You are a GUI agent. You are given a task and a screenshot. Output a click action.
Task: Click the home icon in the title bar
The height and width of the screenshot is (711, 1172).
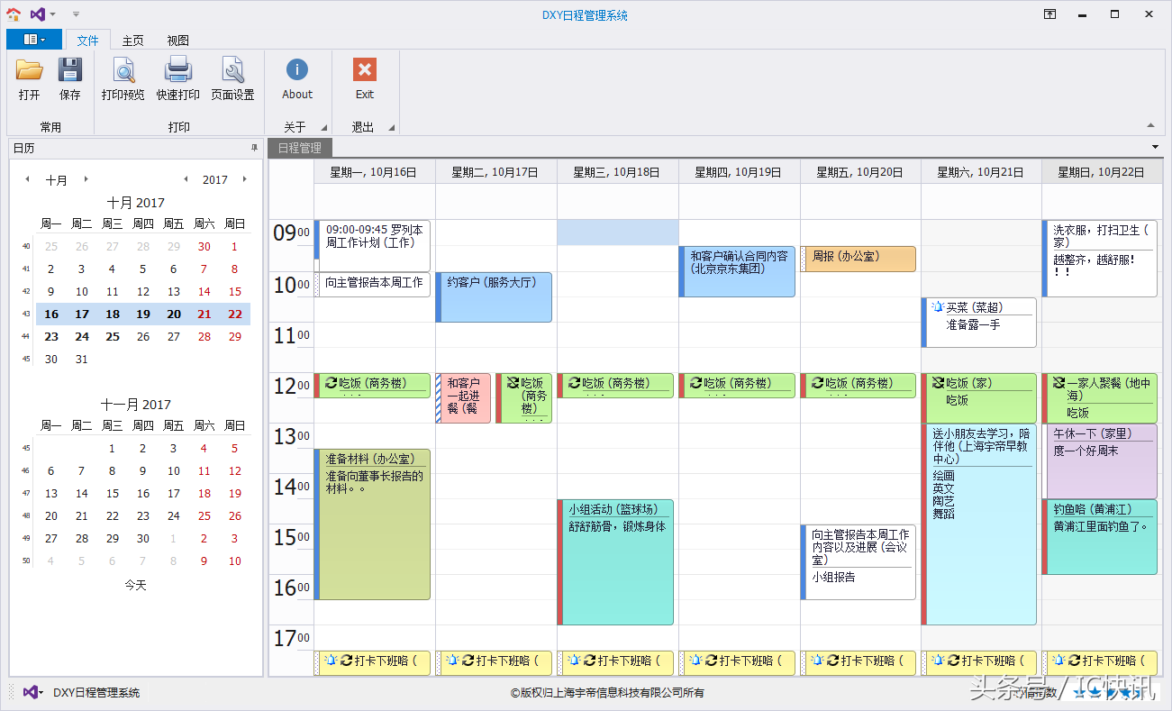(x=14, y=14)
